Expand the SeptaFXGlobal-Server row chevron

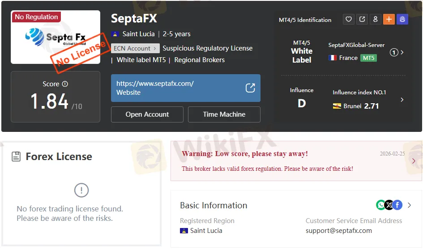tap(402, 52)
